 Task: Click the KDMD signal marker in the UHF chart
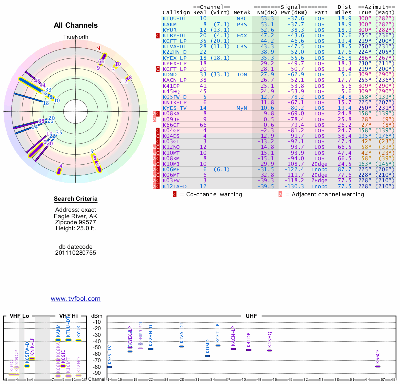pyautogui.click(x=208, y=356)
